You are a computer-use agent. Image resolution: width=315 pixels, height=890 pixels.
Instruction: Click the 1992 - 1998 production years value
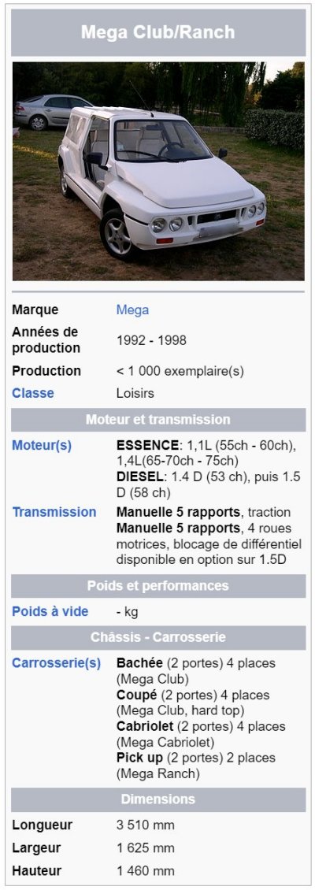pyautogui.click(x=151, y=340)
